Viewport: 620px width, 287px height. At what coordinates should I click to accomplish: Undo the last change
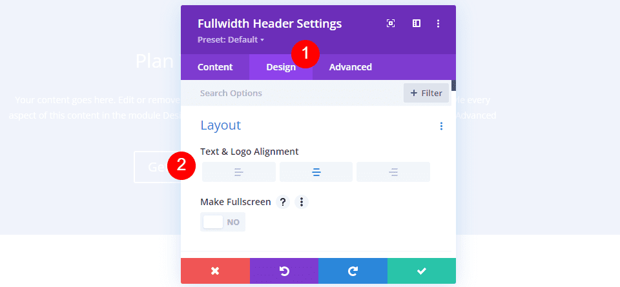(284, 271)
